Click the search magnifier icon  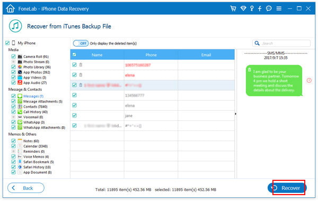tap(257, 43)
